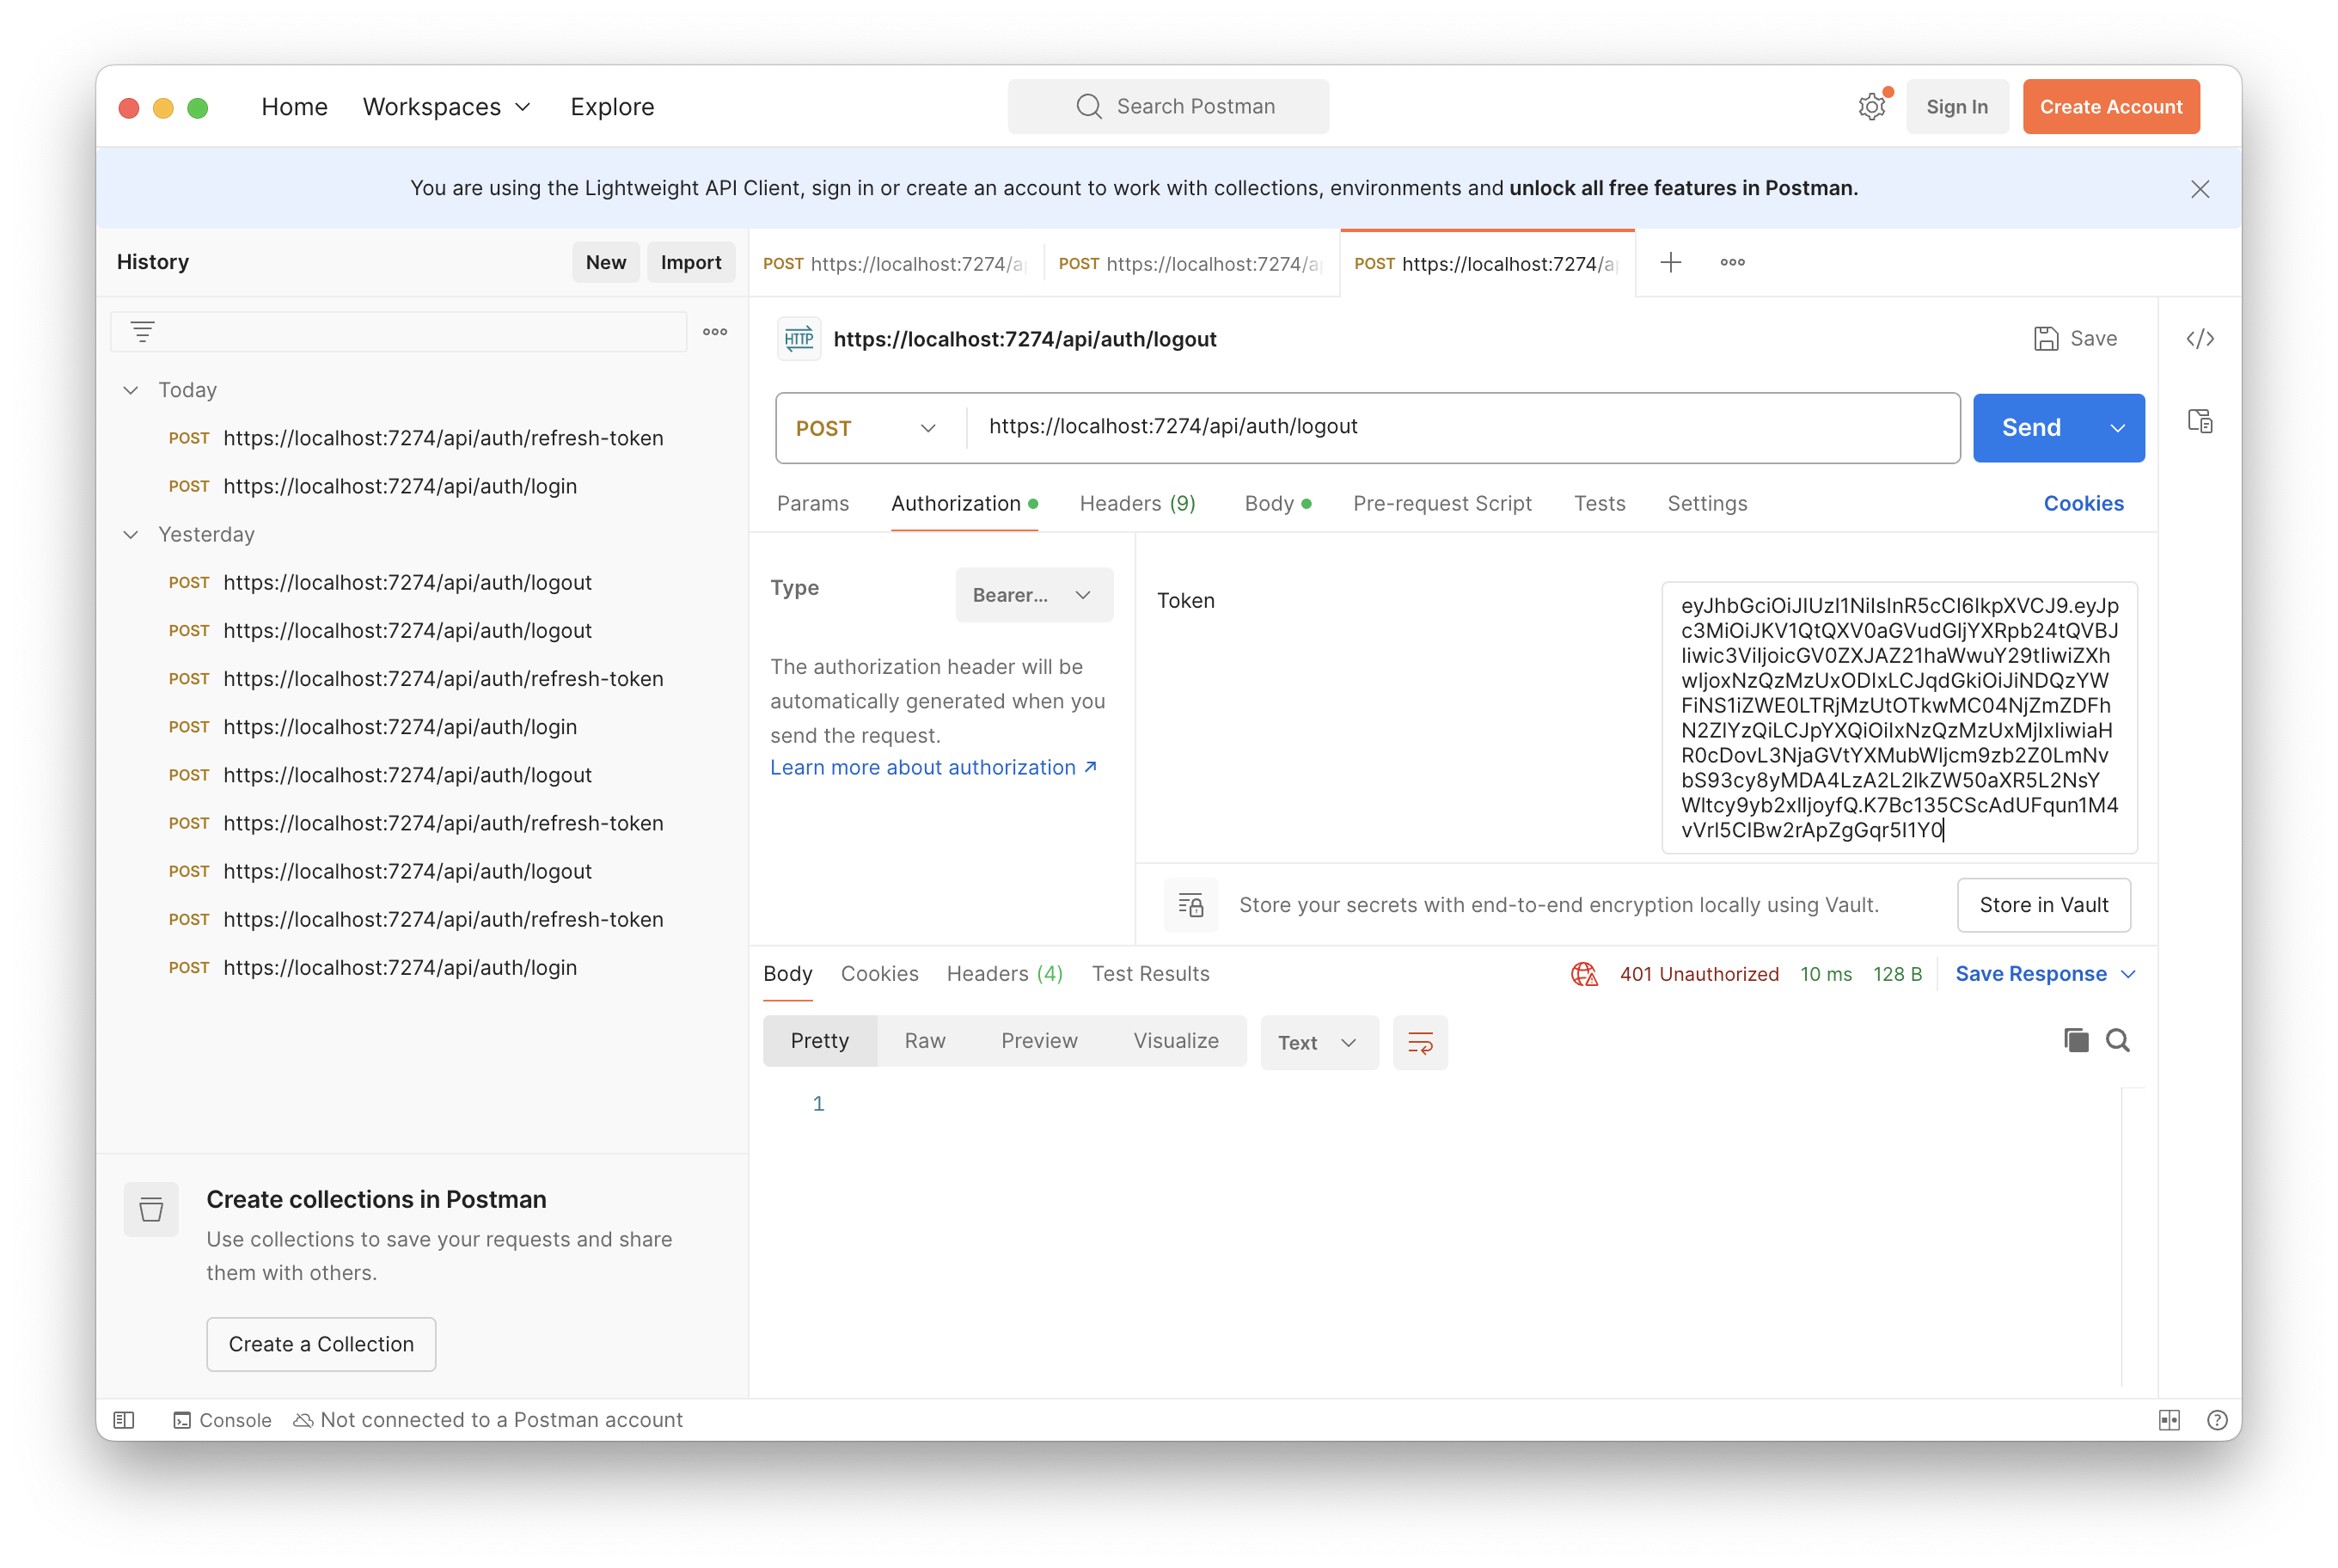
Task: Search the response with the magnifier icon
Action: [2117, 1040]
